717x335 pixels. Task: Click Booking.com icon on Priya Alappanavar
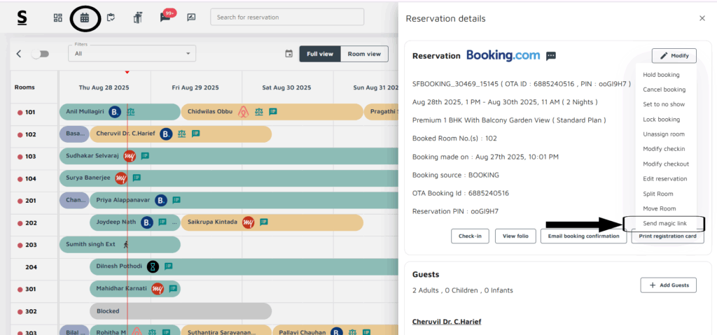click(160, 200)
